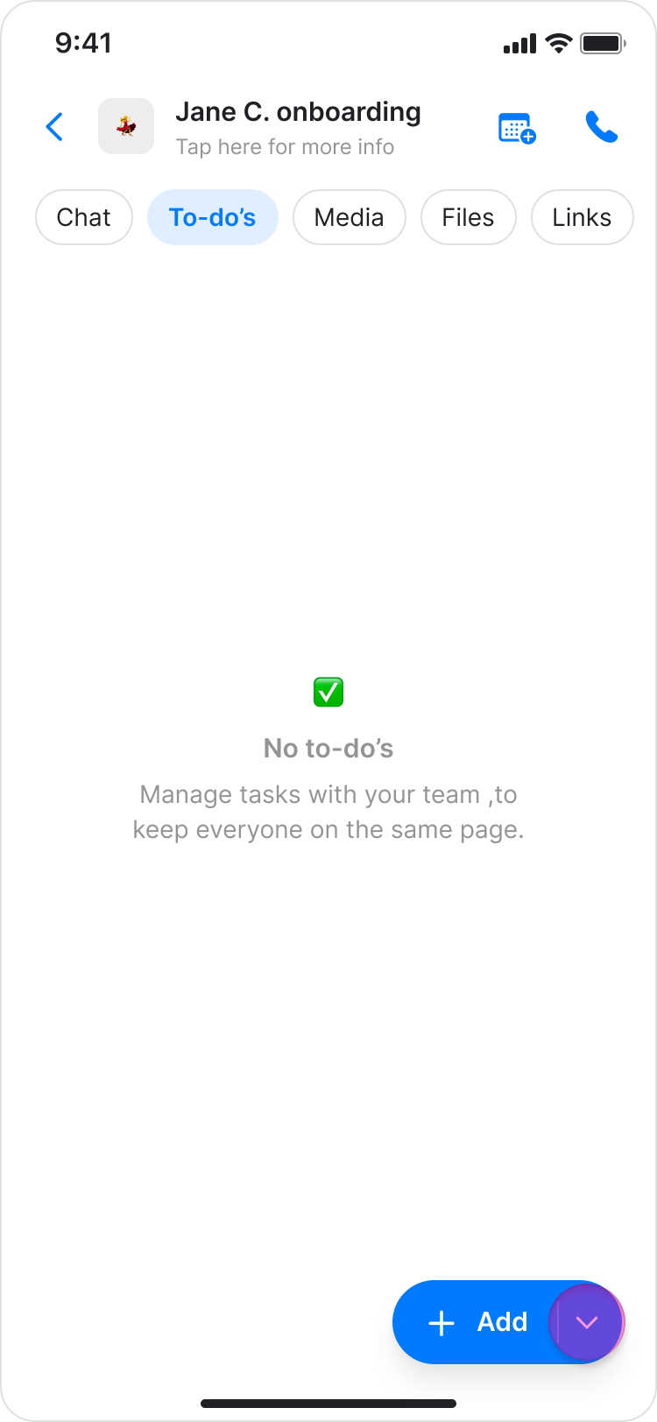The image size is (657, 1422).
Task: Switch to the Chat tab
Action: pyautogui.click(x=84, y=217)
